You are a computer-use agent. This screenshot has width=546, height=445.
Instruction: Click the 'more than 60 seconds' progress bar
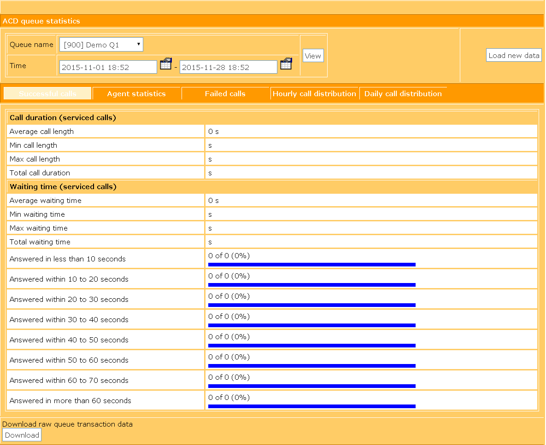(x=311, y=406)
